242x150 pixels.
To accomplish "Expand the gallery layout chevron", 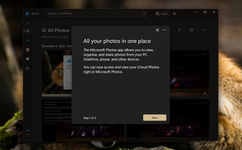I will point(196,30).
